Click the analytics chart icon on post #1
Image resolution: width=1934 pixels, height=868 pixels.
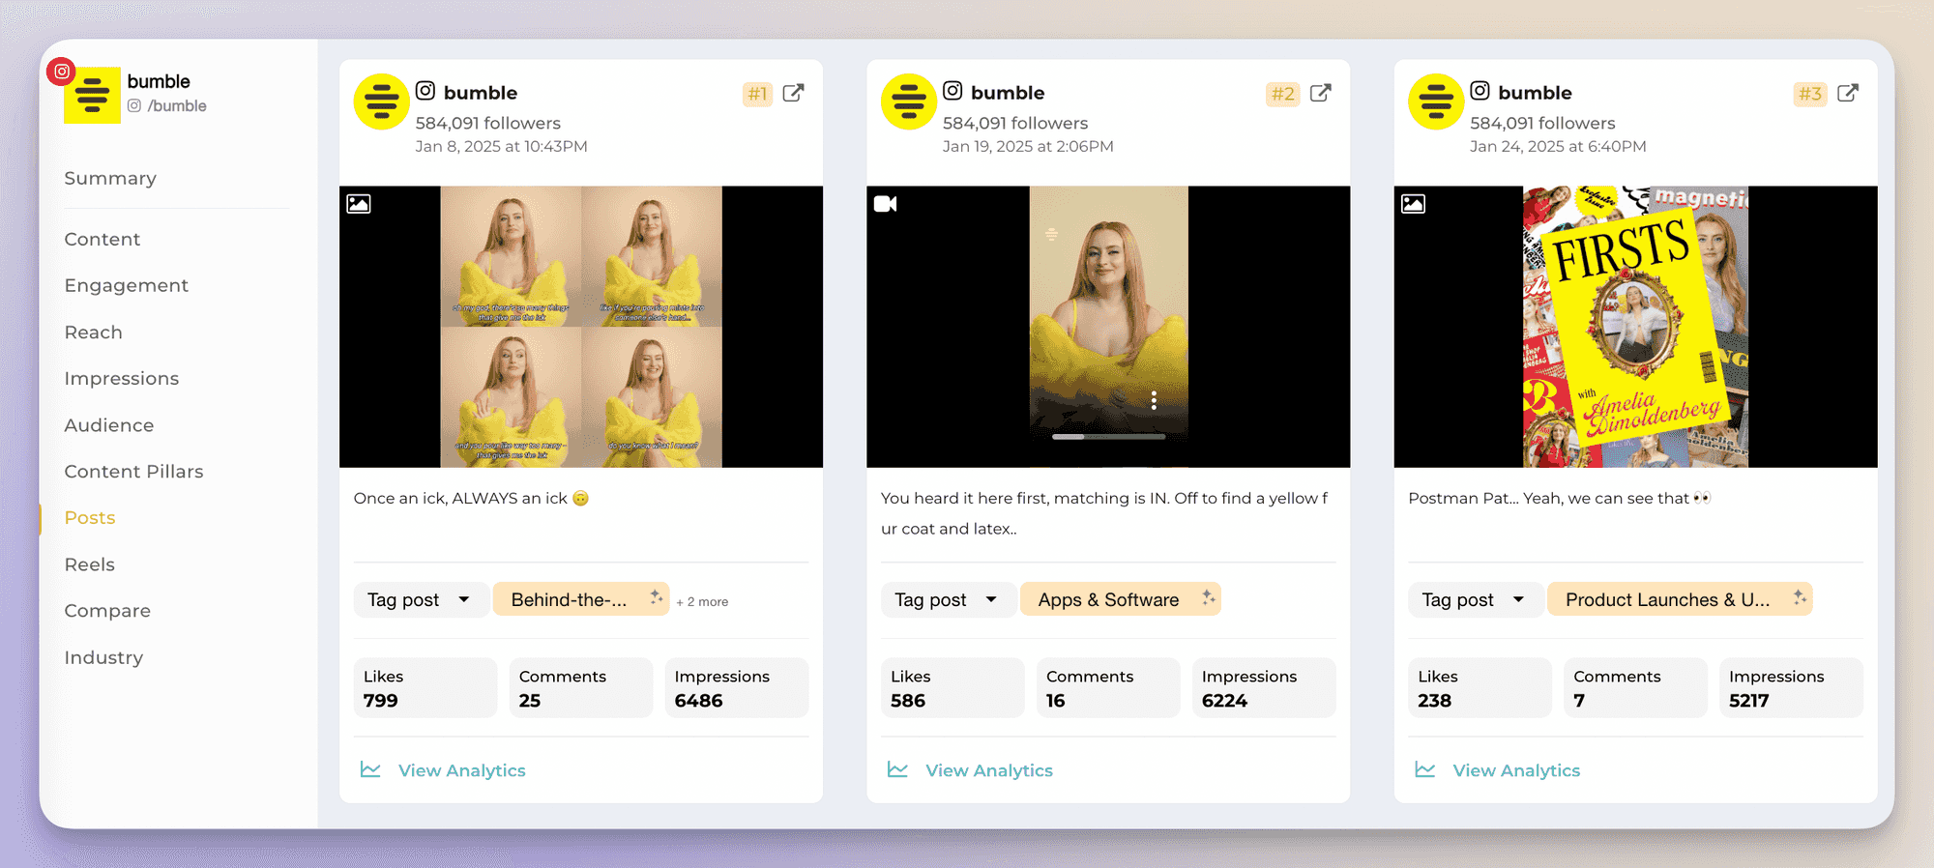(x=370, y=769)
